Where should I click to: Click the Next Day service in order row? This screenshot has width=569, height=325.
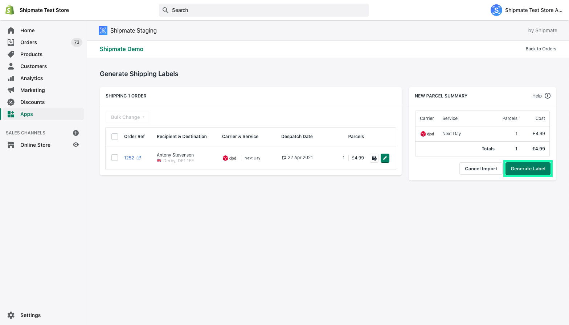point(253,158)
